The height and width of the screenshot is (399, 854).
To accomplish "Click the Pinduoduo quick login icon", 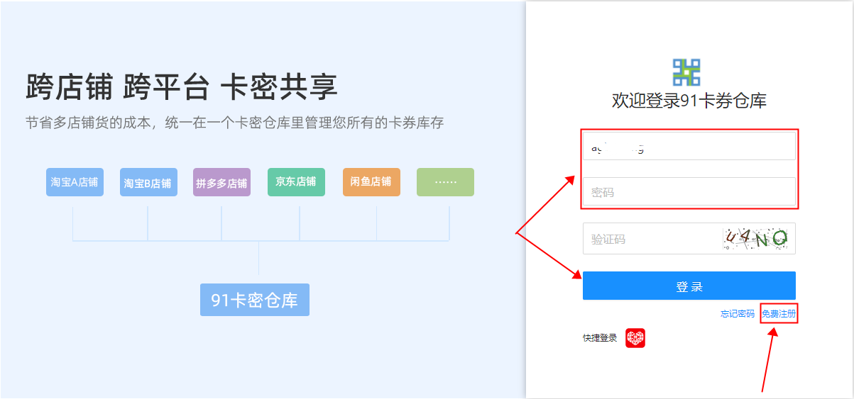I will point(635,338).
